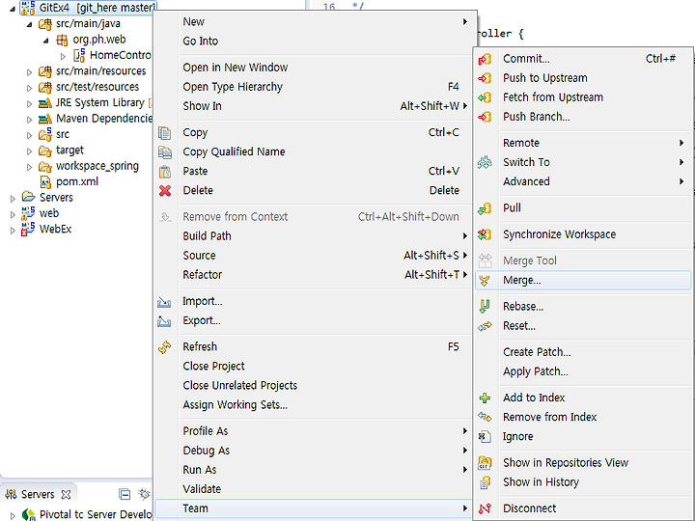Open the Remote submenu in Team menu
The width and height of the screenshot is (695, 521).
[x=583, y=143]
